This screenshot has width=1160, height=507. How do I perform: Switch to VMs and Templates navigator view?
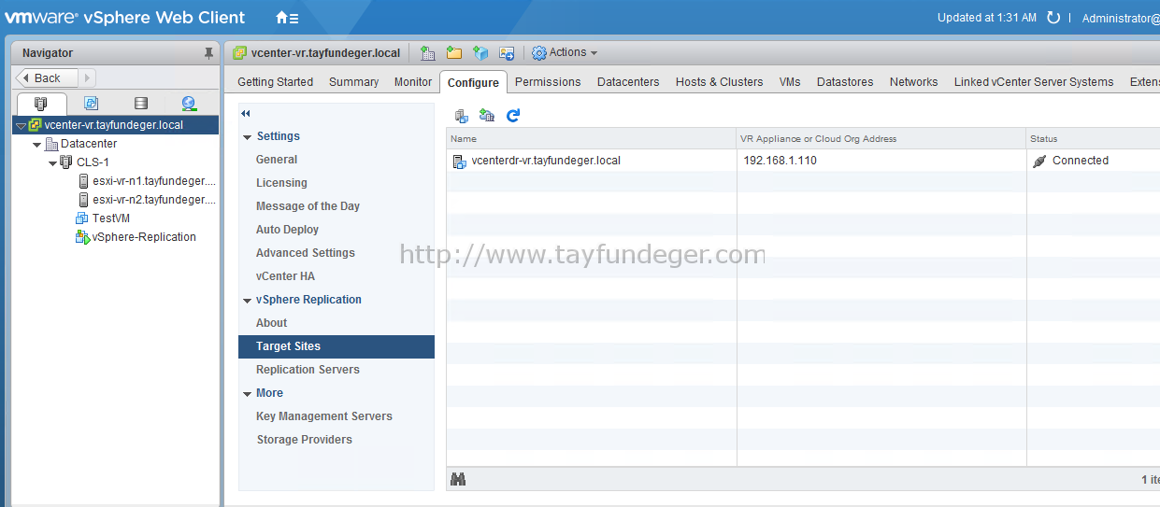[x=91, y=104]
